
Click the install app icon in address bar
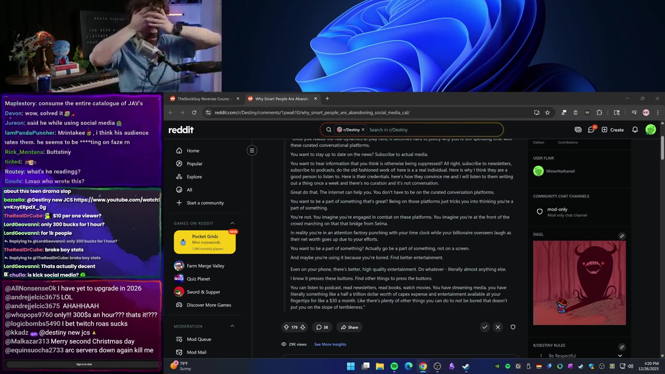pyautogui.click(x=537, y=112)
